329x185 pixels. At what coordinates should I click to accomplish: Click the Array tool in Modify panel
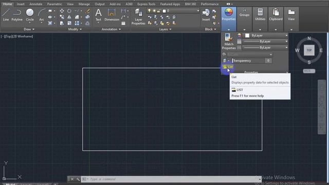[77, 23]
